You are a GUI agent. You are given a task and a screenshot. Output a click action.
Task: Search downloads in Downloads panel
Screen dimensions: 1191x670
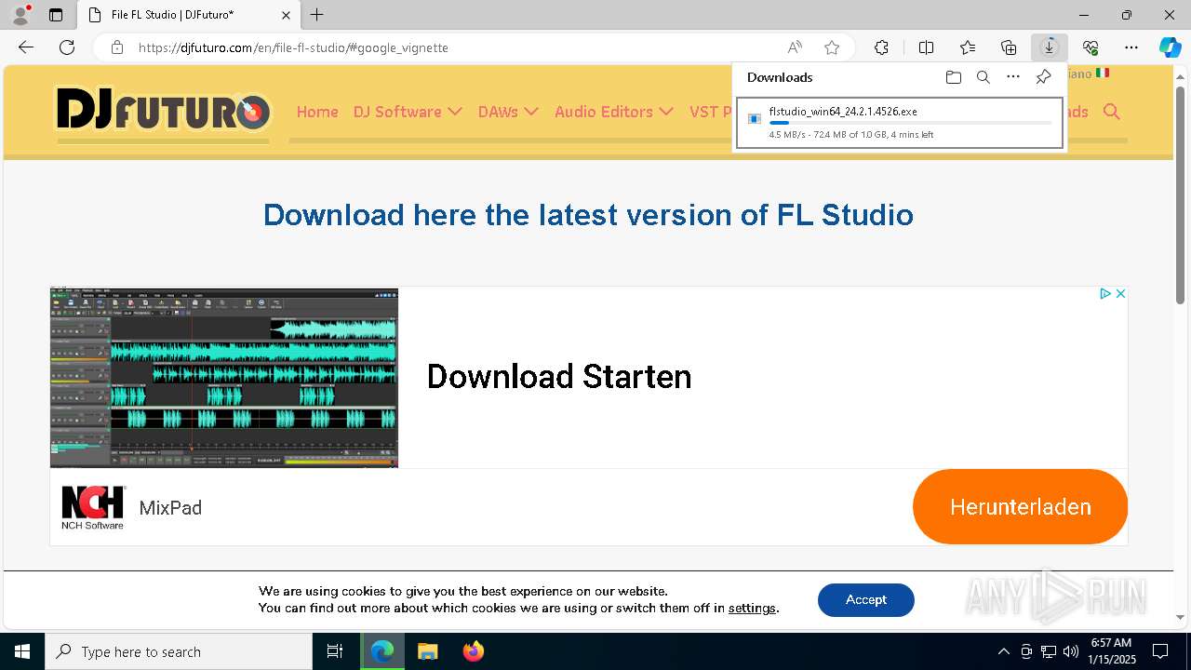[x=983, y=77]
